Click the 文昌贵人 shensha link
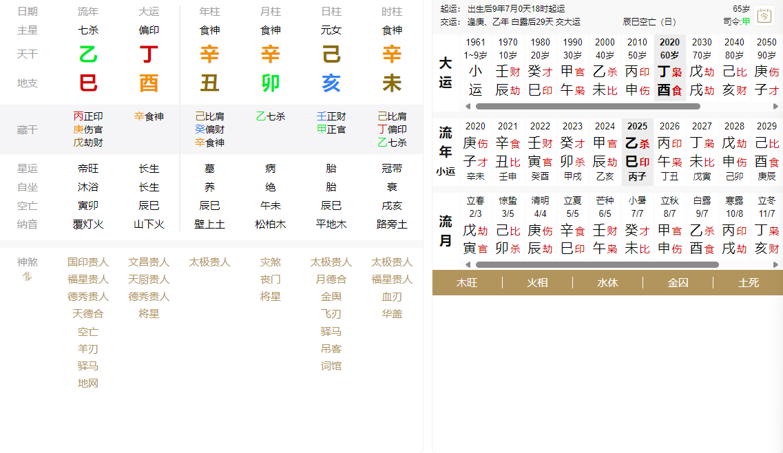The image size is (783, 453). 149,262
